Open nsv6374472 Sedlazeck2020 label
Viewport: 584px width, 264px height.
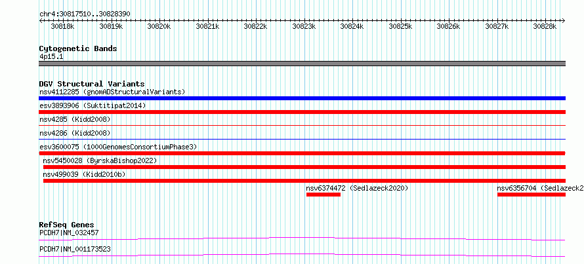(357, 188)
